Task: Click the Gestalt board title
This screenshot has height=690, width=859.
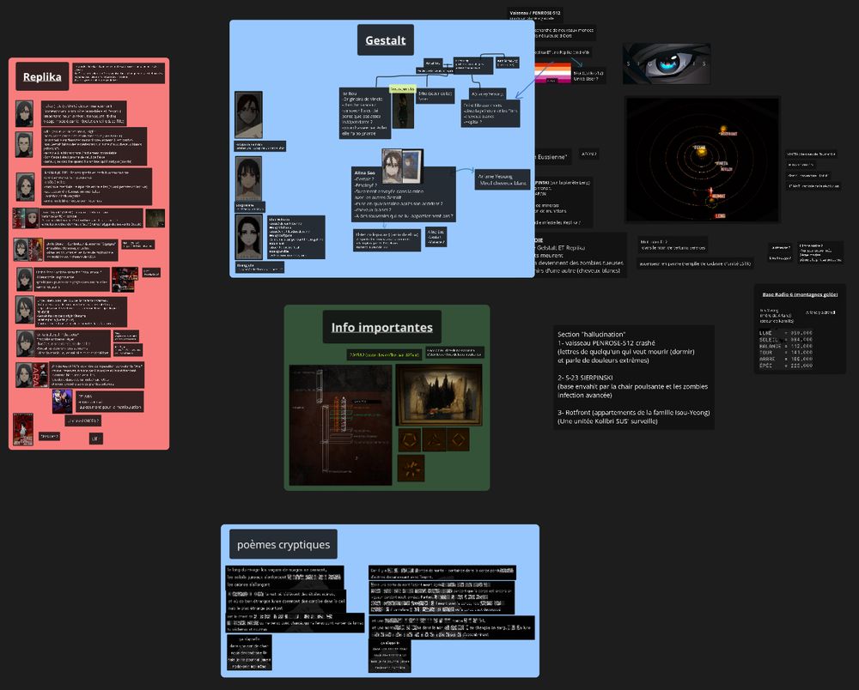Action: tap(385, 39)
